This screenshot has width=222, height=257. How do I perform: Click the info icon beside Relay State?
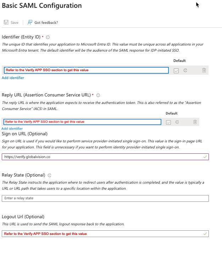point(49,175)
